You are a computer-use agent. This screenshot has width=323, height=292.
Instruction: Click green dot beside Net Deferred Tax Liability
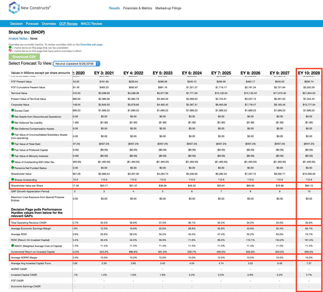coord(13,122)
